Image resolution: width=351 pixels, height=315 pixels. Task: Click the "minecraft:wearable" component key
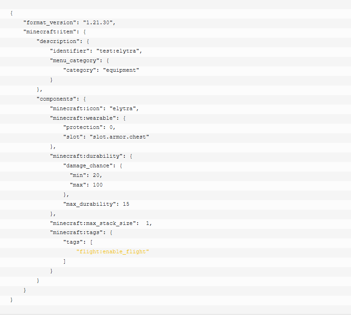pyautogui.click(x=84, y=118)
